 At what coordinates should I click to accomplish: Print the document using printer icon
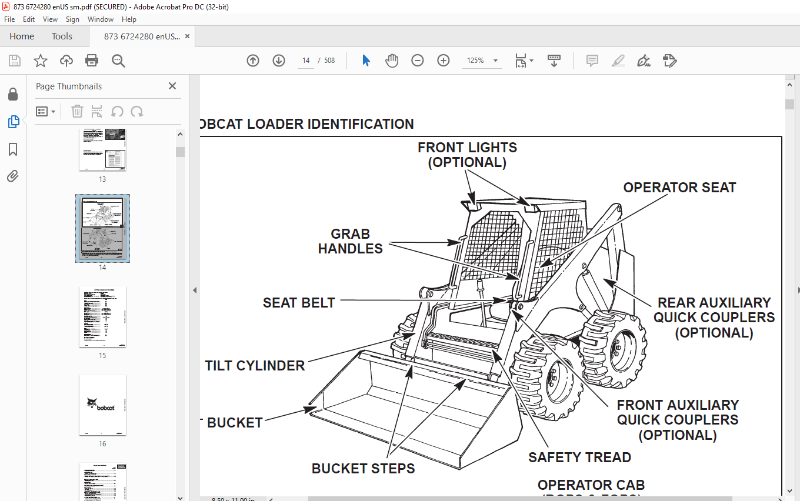click(x=92, y=61)
